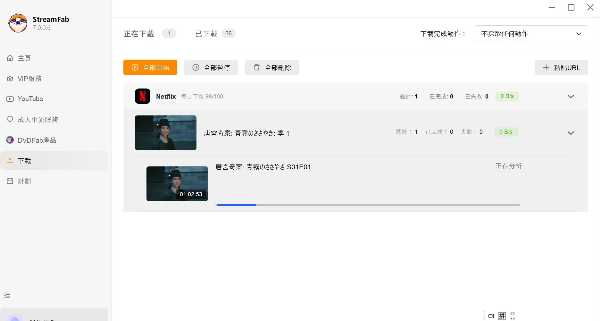The height and width of the screenshot is (321, 600).
Task: Click the S01E01 download progress bar
Action: (368, 205)
